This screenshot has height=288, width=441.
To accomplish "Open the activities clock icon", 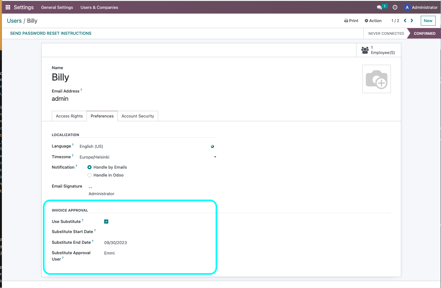I will (395, 7).
